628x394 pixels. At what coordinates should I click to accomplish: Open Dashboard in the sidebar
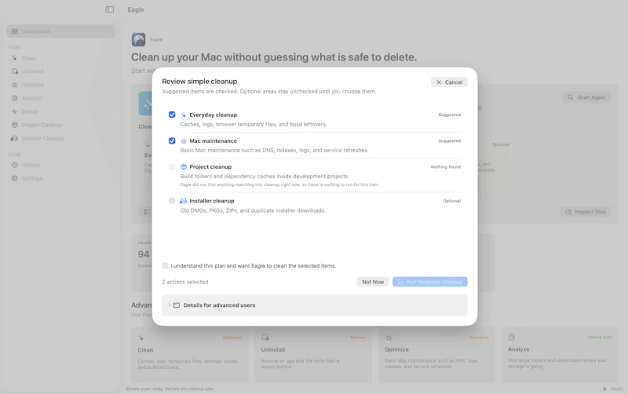61,31
